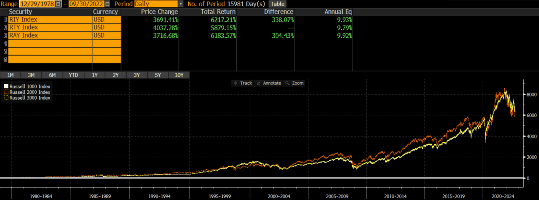Click the Annual Eq column header
Screen dimensions: 539x200
click(x=338, y=12)
